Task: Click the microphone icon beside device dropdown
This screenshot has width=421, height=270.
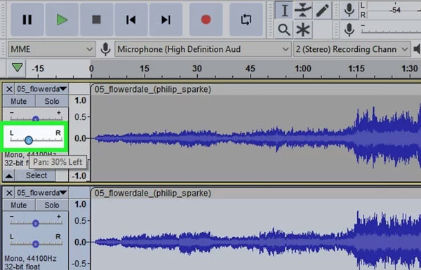Action: coord(105,49)
